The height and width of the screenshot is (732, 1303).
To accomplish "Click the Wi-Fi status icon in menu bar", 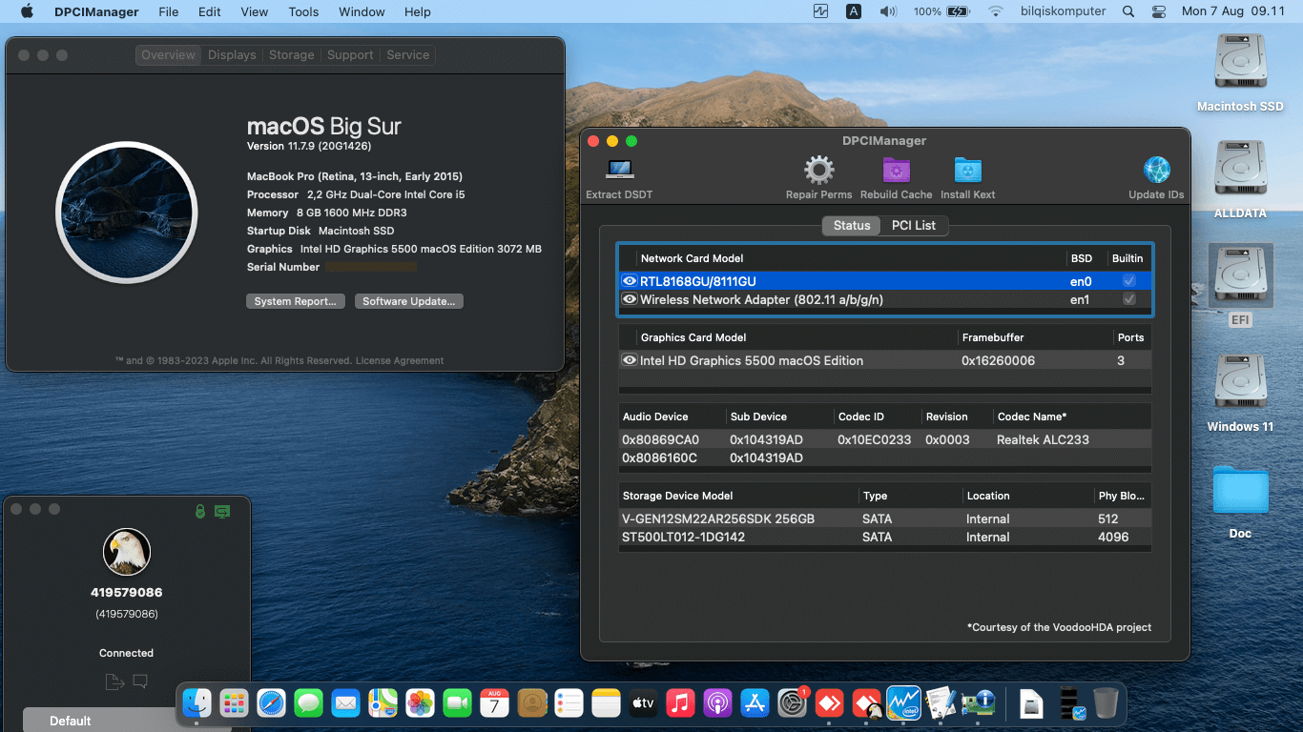I will coord(996,11).
